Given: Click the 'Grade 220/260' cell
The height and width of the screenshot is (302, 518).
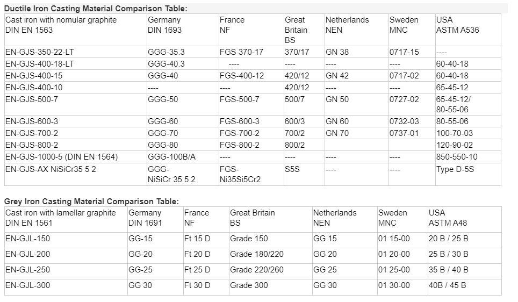Looking at the screenshot, I should point(257,270).
